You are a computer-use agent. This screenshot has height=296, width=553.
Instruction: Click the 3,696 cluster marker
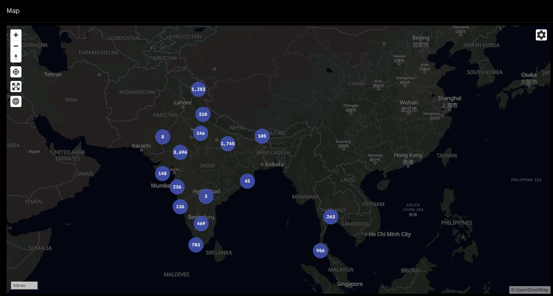[x=180, y=152]
